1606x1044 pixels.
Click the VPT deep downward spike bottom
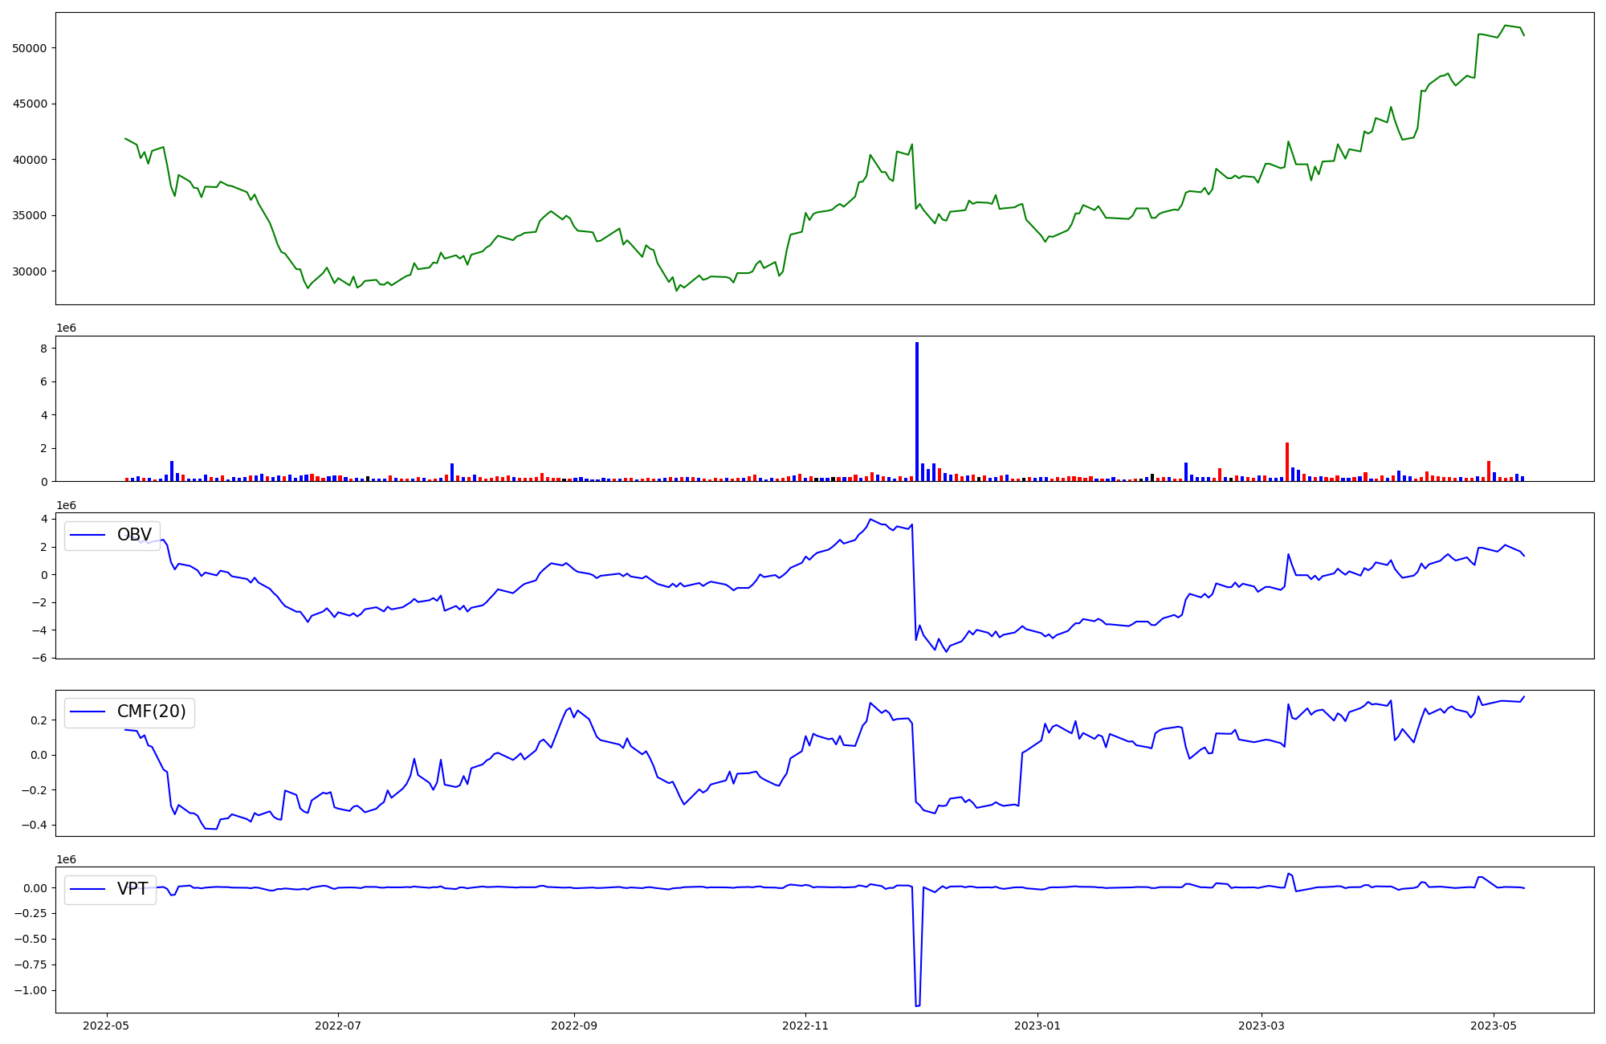click(x=917, y=1005)
